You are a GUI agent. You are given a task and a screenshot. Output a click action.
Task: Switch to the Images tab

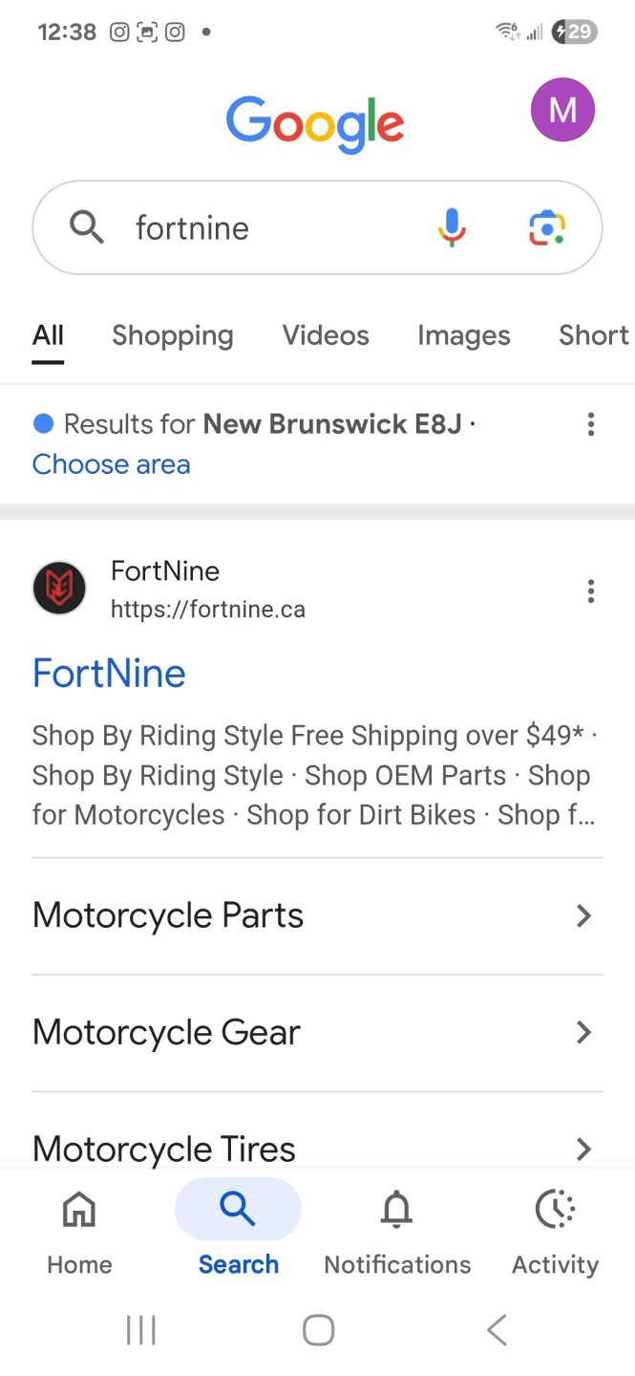click(464, 335)
